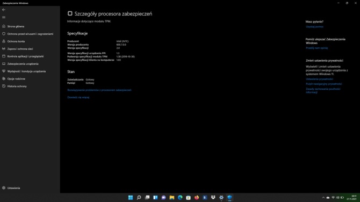This screenshot has width=360, height=202.
Task: Open Ochrona przed wirusami i zagrożeniami
Action: 30,34
